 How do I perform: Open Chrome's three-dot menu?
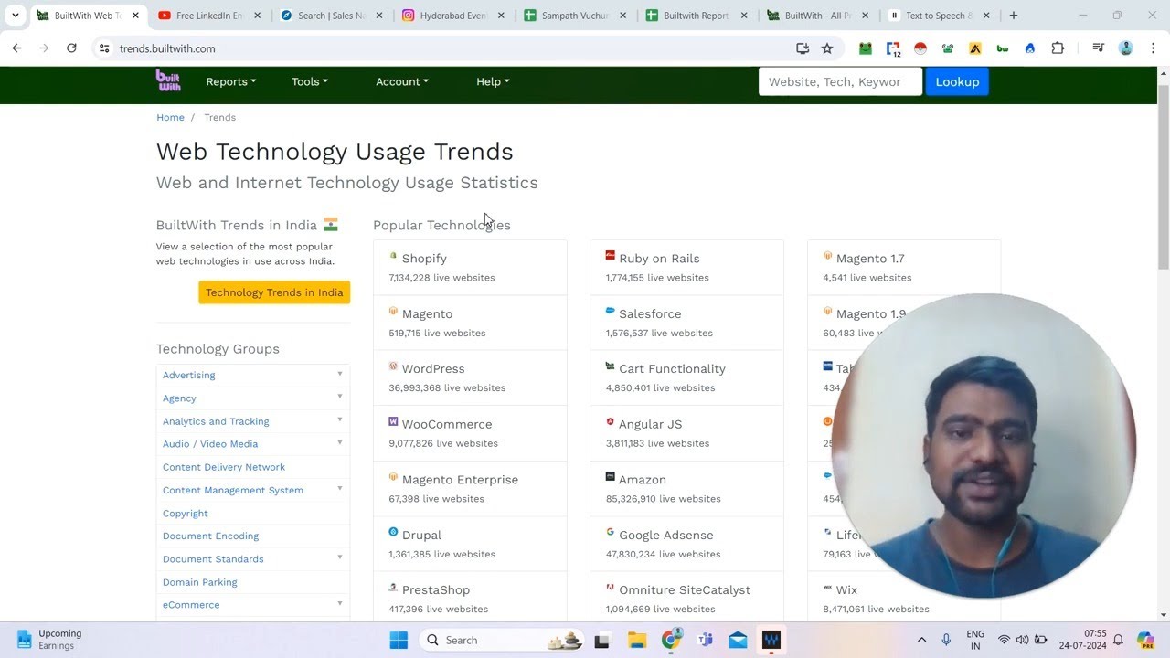click(1152, 48)
